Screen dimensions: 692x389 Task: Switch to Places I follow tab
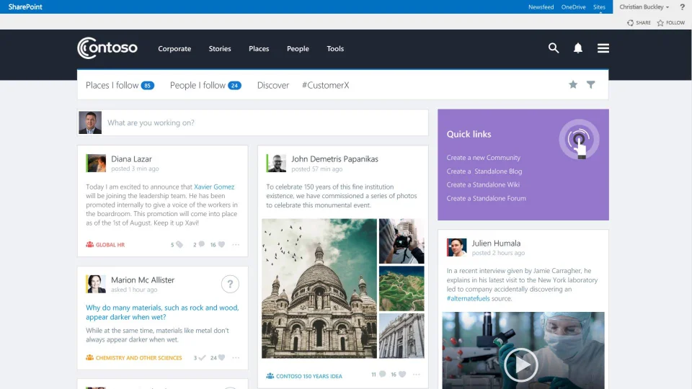[x=120, y=85]
